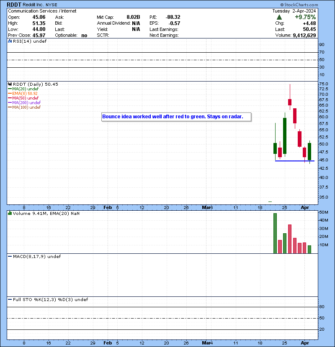The height and width of the screenshot is (347, 335).
Task: Click the orange EMA(8) legend line marker
Action: coord(10,94)
